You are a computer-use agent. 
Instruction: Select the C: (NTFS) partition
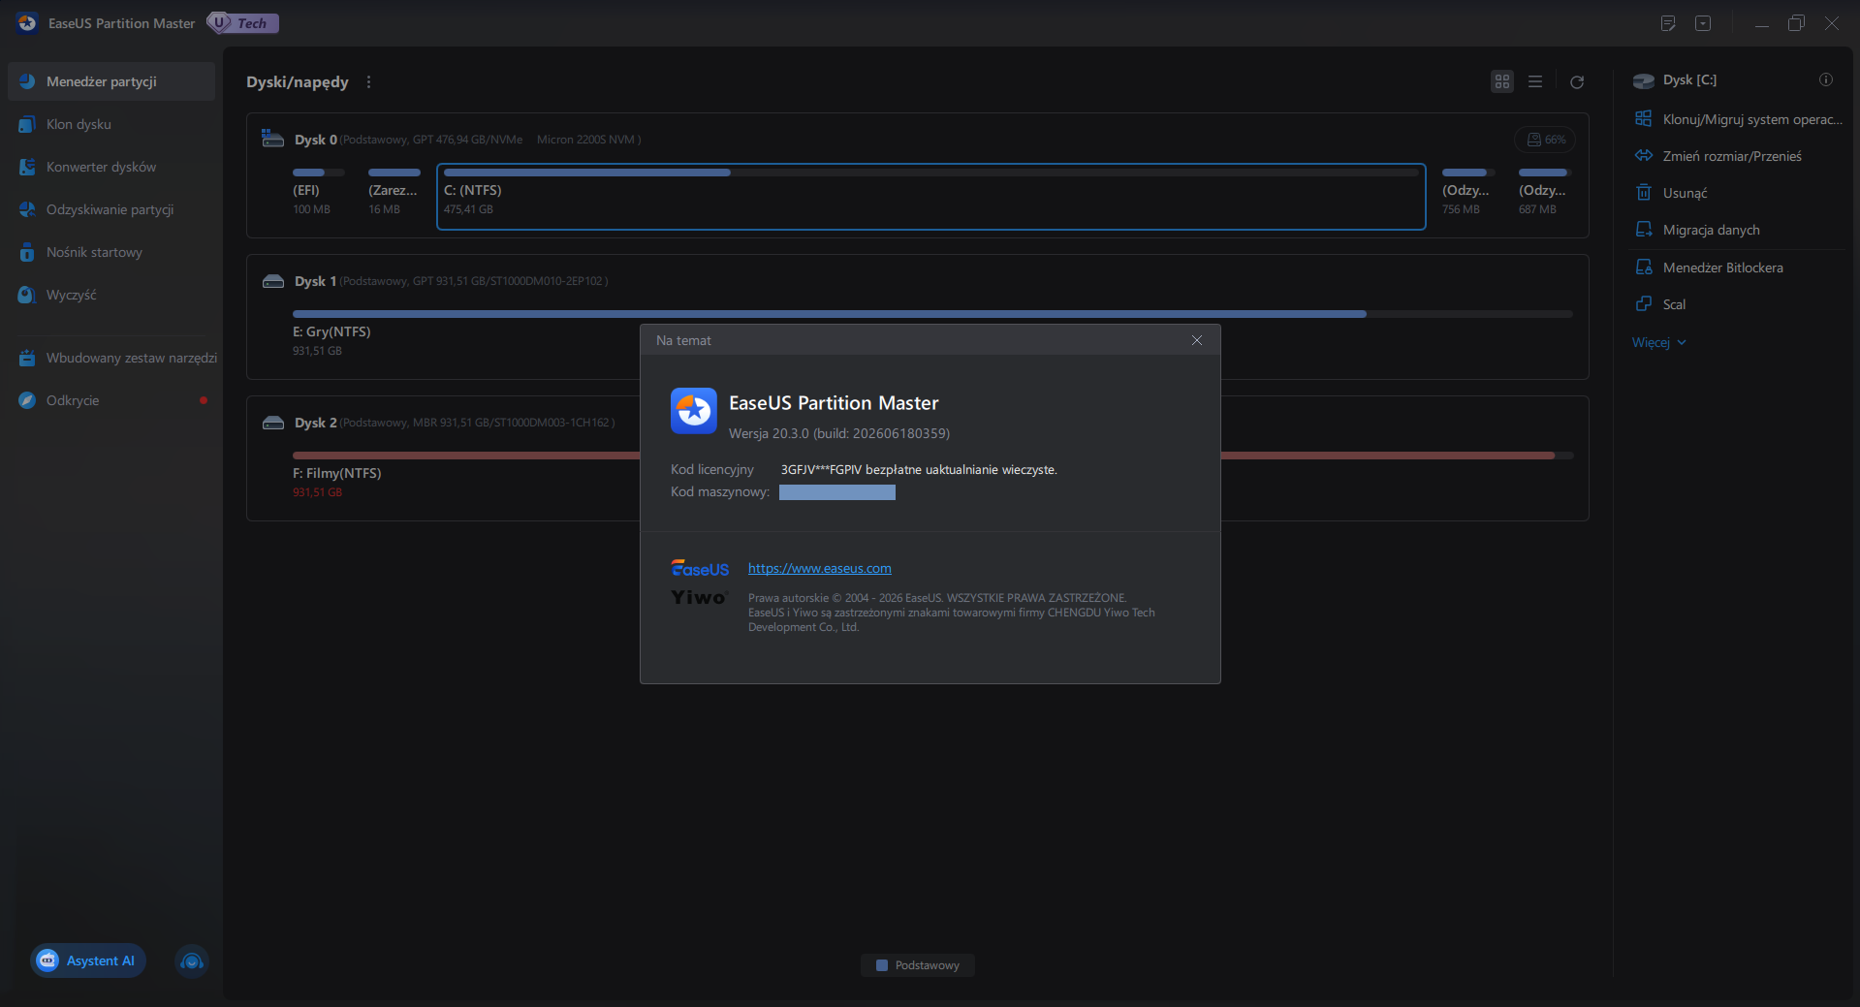931,197
